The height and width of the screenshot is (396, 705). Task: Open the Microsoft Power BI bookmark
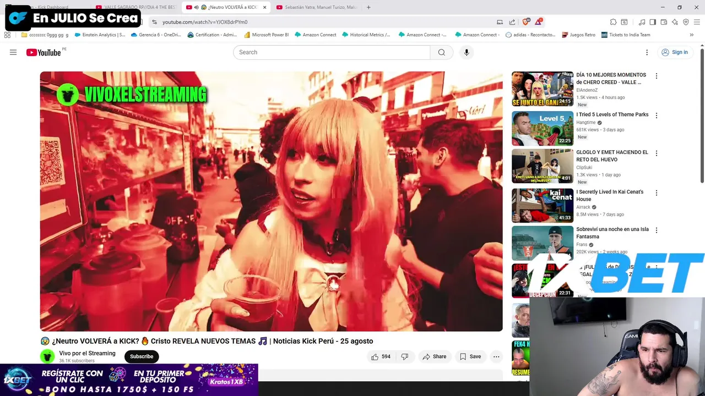click(267, 35)
